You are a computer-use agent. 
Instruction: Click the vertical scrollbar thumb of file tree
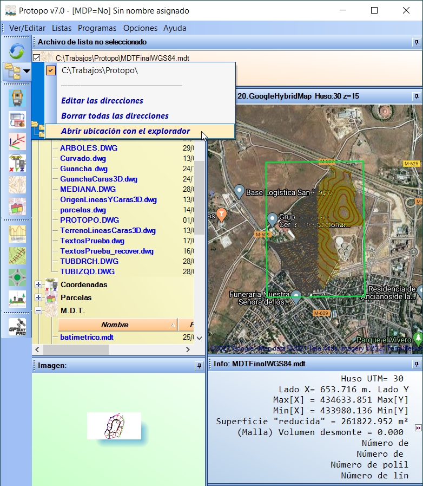pyautogui.click(x=199, y=198)
